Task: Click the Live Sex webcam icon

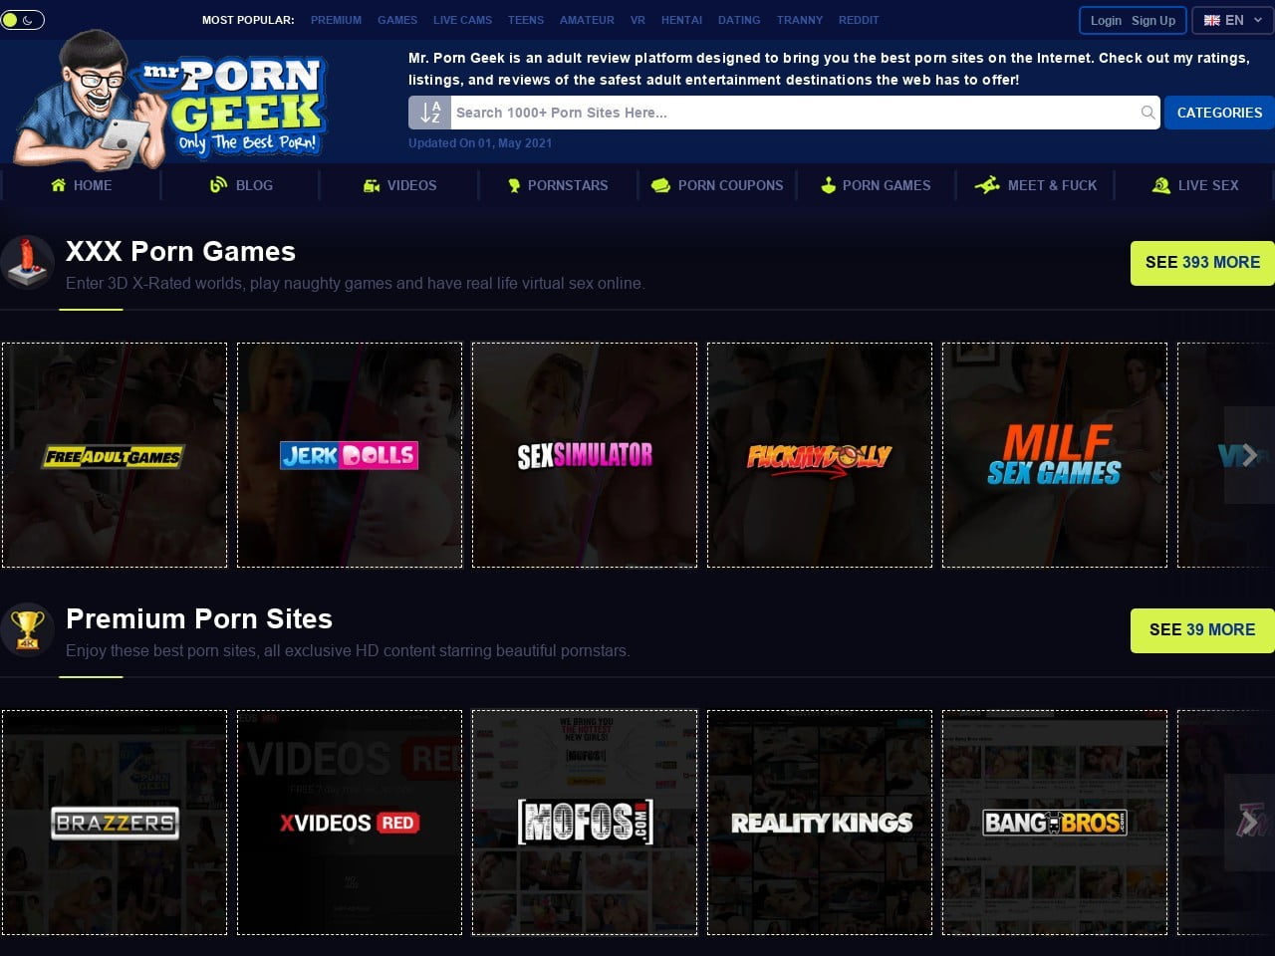Action: (x=1160, y=185)
